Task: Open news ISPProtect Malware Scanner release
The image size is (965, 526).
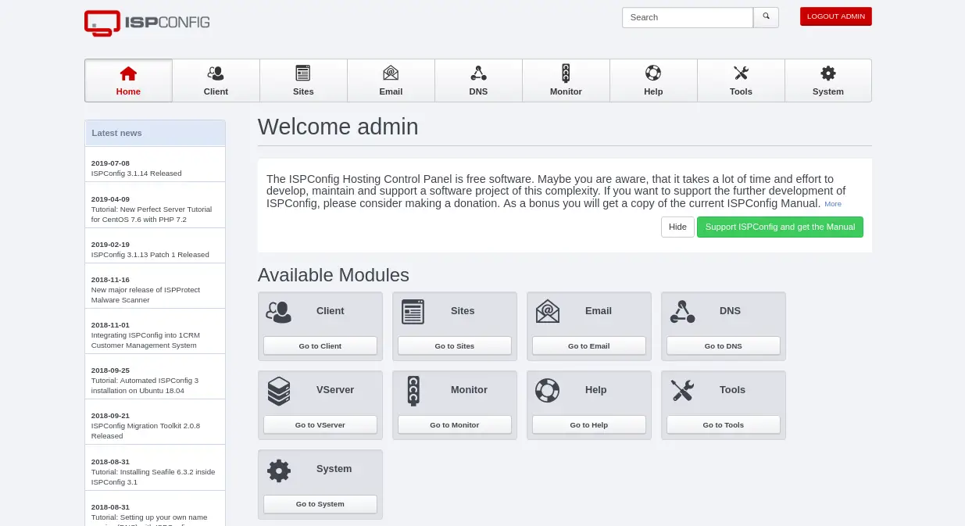Action: [145, 295]
